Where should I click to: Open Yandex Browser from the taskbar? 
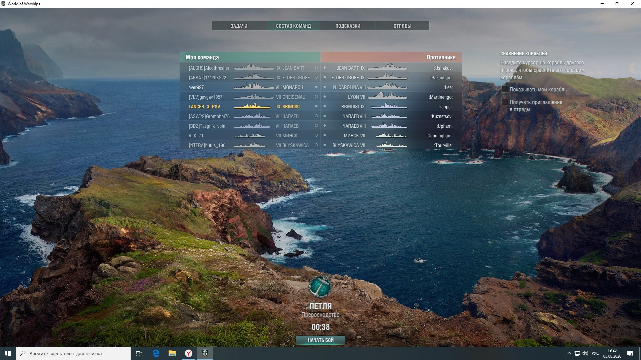pos(189,353)
